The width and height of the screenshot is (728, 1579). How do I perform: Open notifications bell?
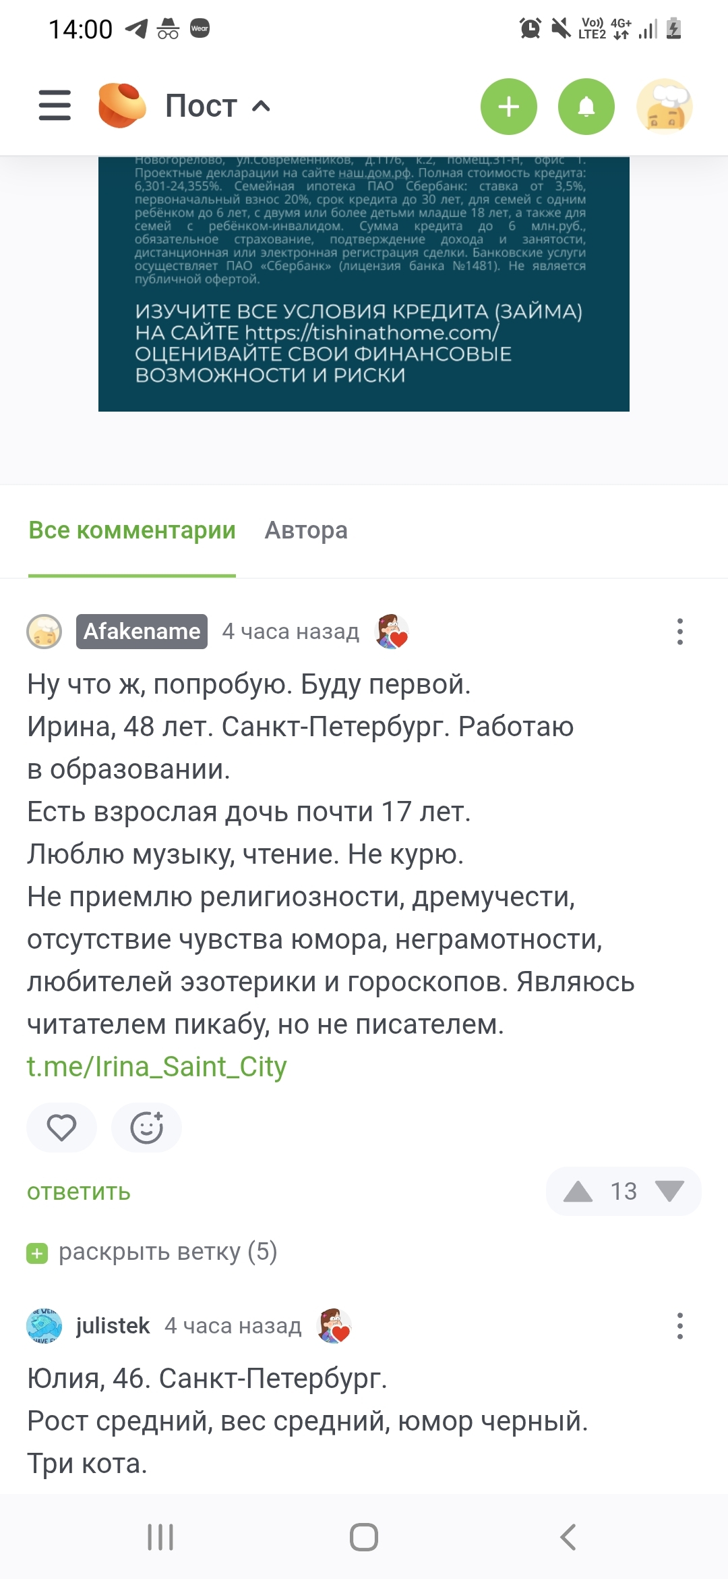[586, 107]
